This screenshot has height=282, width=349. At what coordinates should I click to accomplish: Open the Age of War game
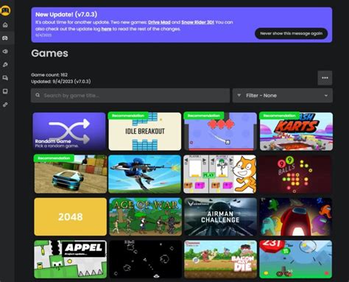coord(146,216)
